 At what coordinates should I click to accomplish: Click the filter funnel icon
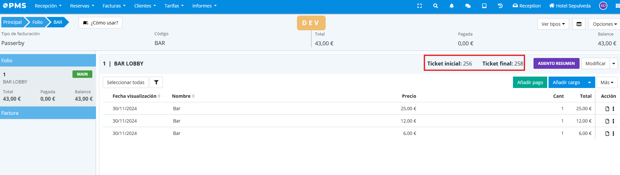pos(156,82)
